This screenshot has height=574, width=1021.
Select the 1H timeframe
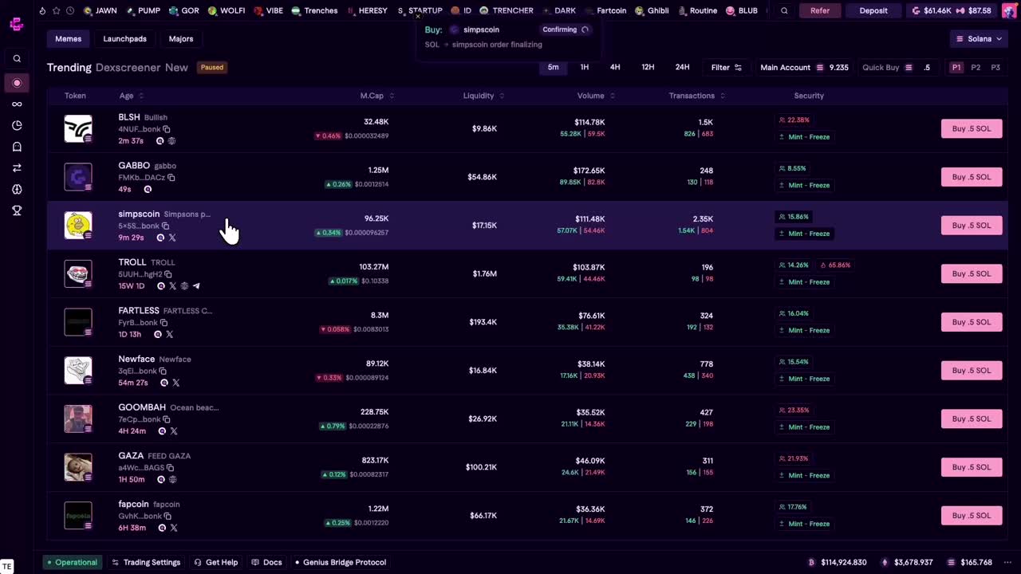click(x=584, y=67)
